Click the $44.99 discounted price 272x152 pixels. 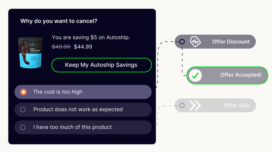[83, 47]
